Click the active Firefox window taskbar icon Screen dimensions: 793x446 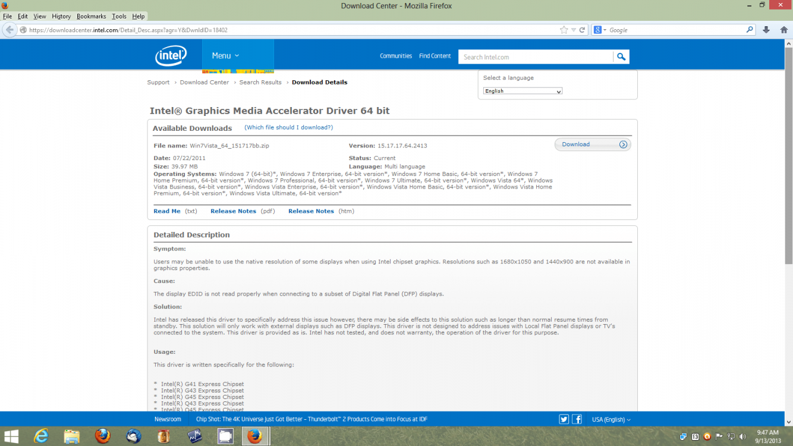point(255,436)
